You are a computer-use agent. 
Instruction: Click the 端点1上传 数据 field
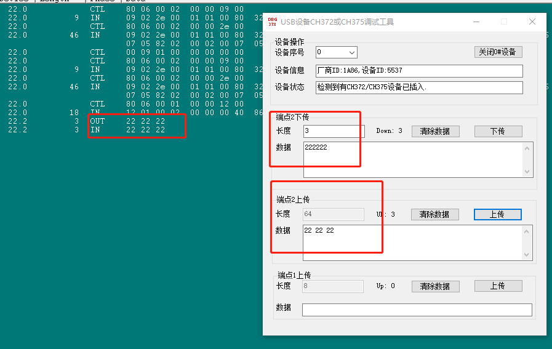417,310
